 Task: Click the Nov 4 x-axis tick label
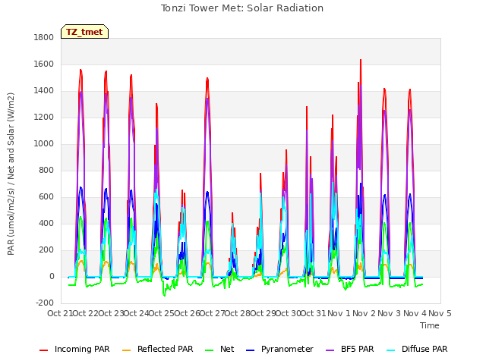pyautogui.click(x=415, y=313)
